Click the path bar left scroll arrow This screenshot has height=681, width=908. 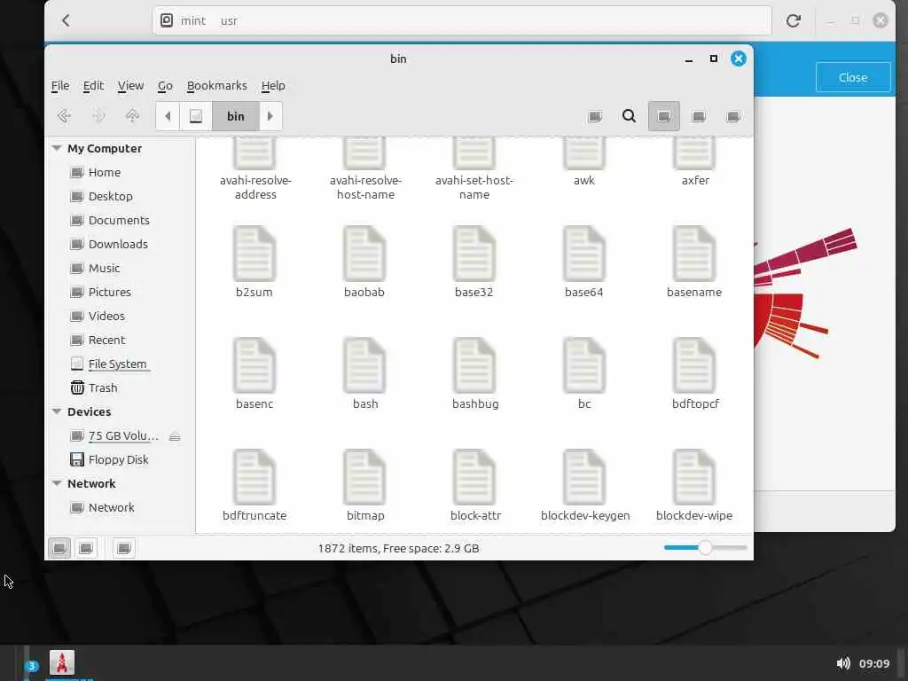(168, 116)
